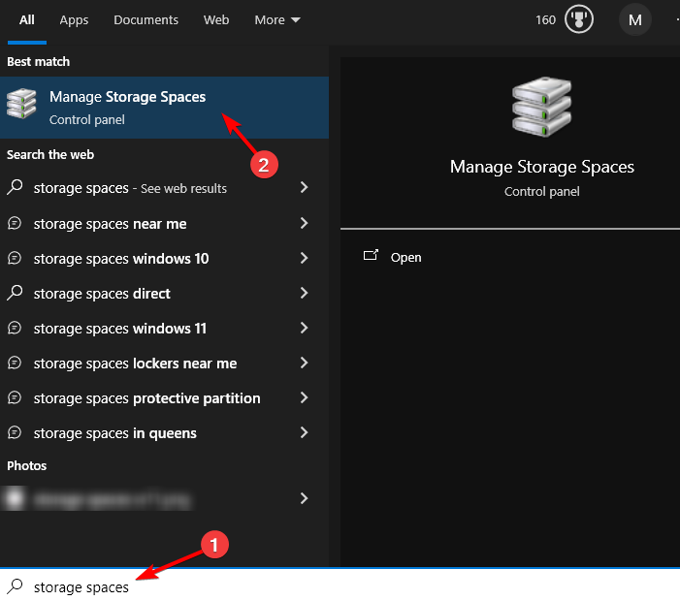This screenshot has height=601, width=680.
Task: Expand 'storage spaces lockers near me' chevron
Action: click(304, 363)
